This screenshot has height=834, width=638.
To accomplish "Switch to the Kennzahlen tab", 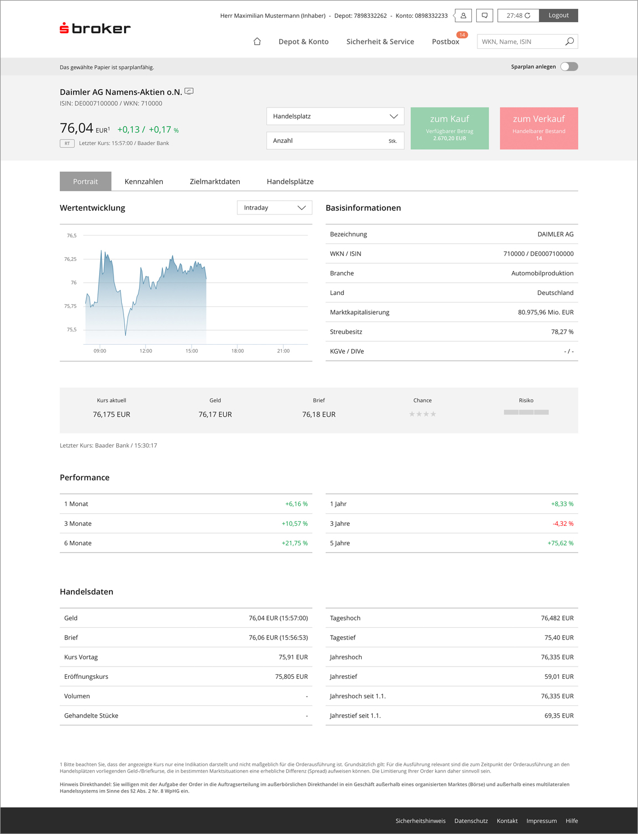I will click(x=144, y=181).
